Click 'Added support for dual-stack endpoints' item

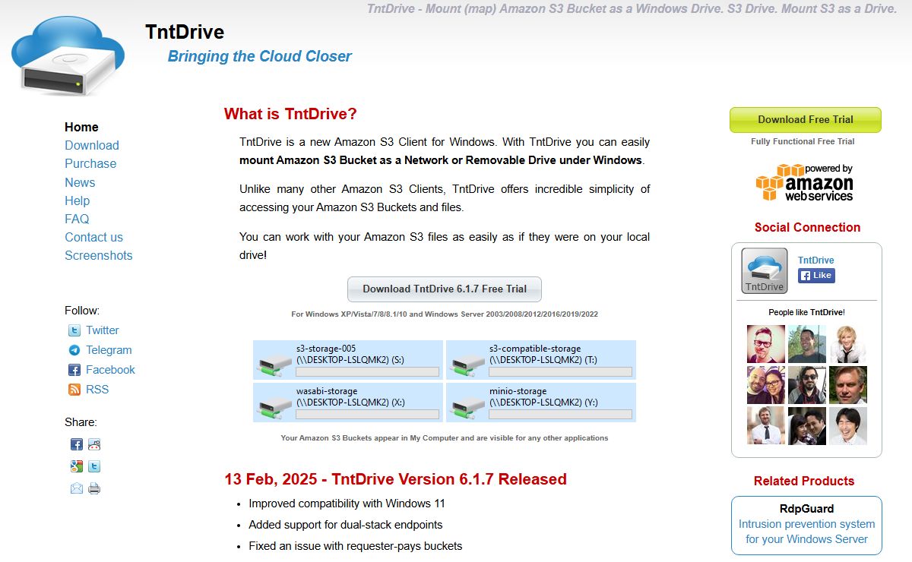point(345,525)
